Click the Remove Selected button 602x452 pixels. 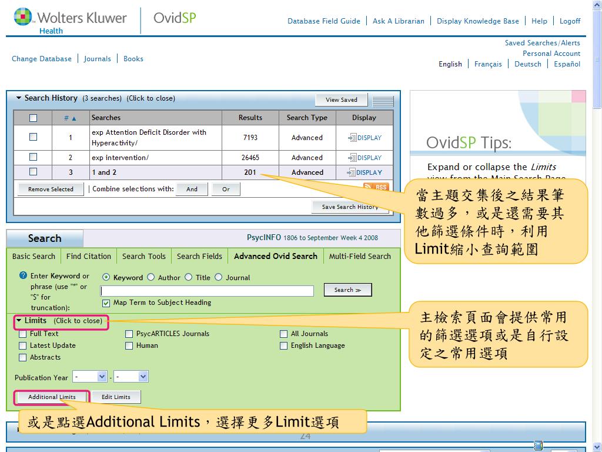click(x=51, y=189)
